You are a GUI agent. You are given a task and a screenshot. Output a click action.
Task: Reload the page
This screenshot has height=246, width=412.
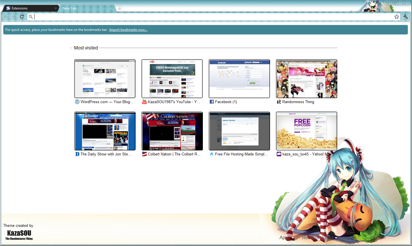pos(22,17)
